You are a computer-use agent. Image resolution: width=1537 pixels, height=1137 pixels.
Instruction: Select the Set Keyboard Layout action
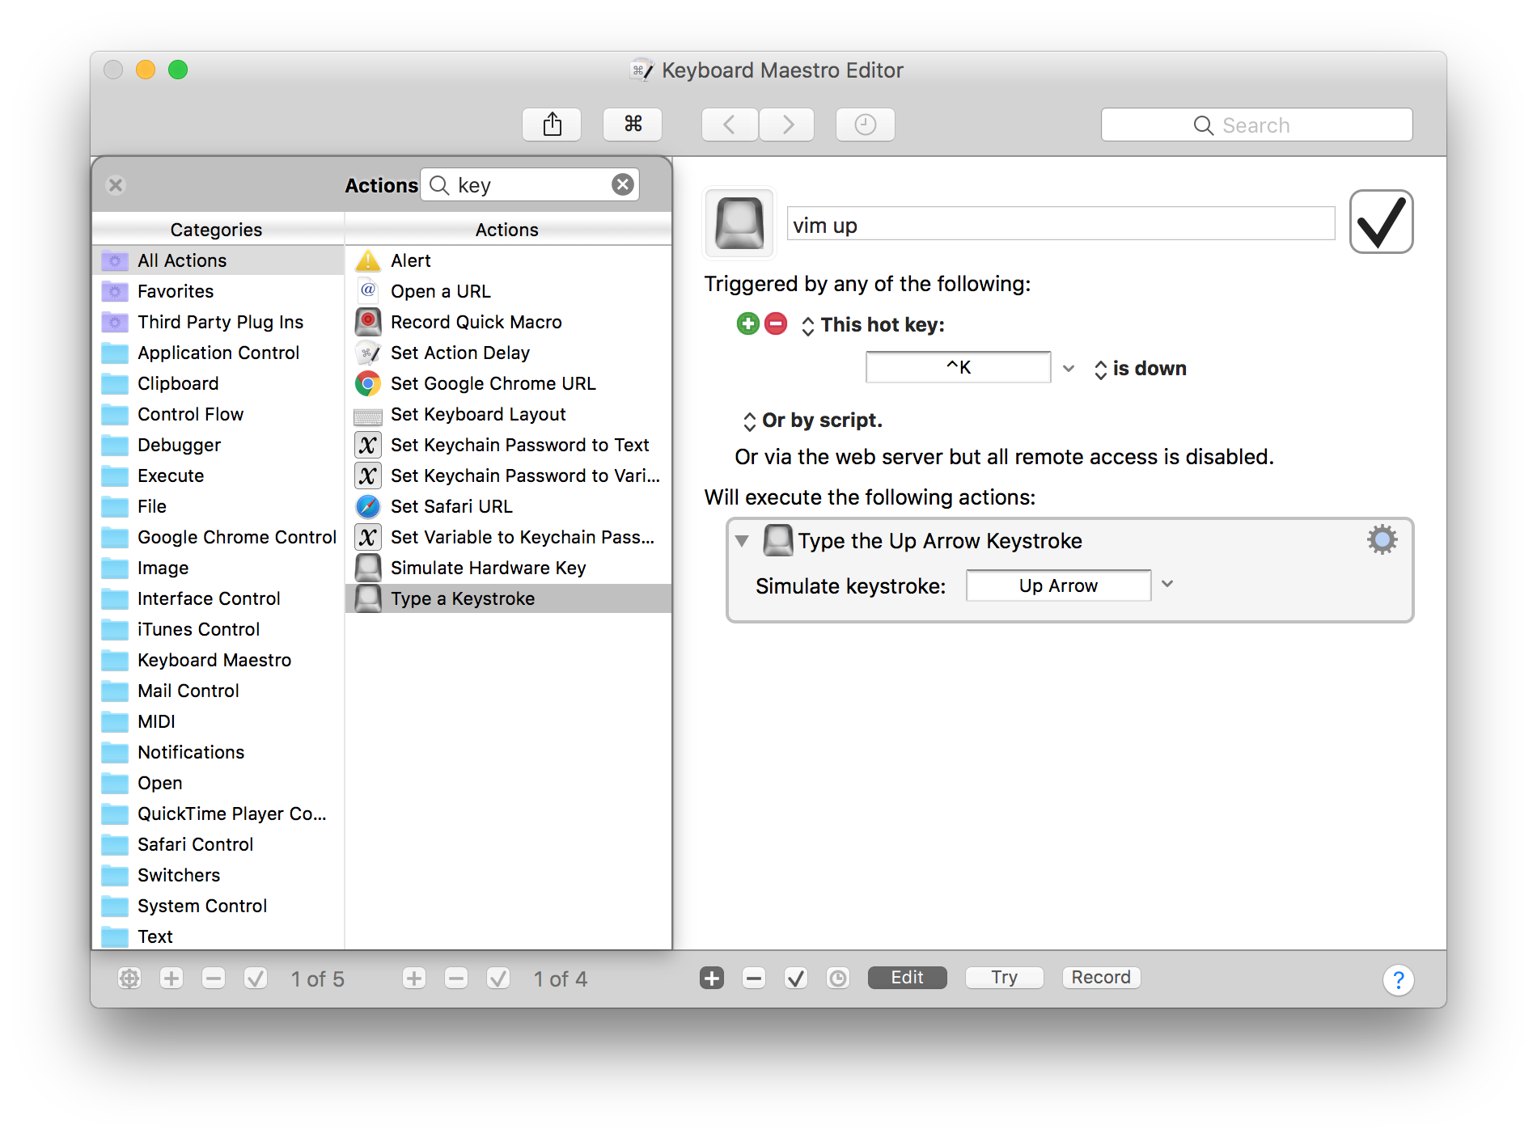point(508,414)
